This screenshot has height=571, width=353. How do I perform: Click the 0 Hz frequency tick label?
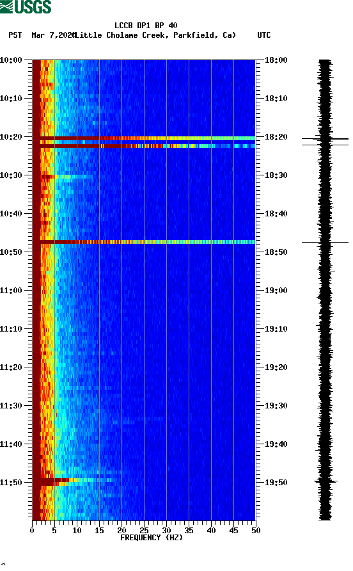tap(32, 531)
